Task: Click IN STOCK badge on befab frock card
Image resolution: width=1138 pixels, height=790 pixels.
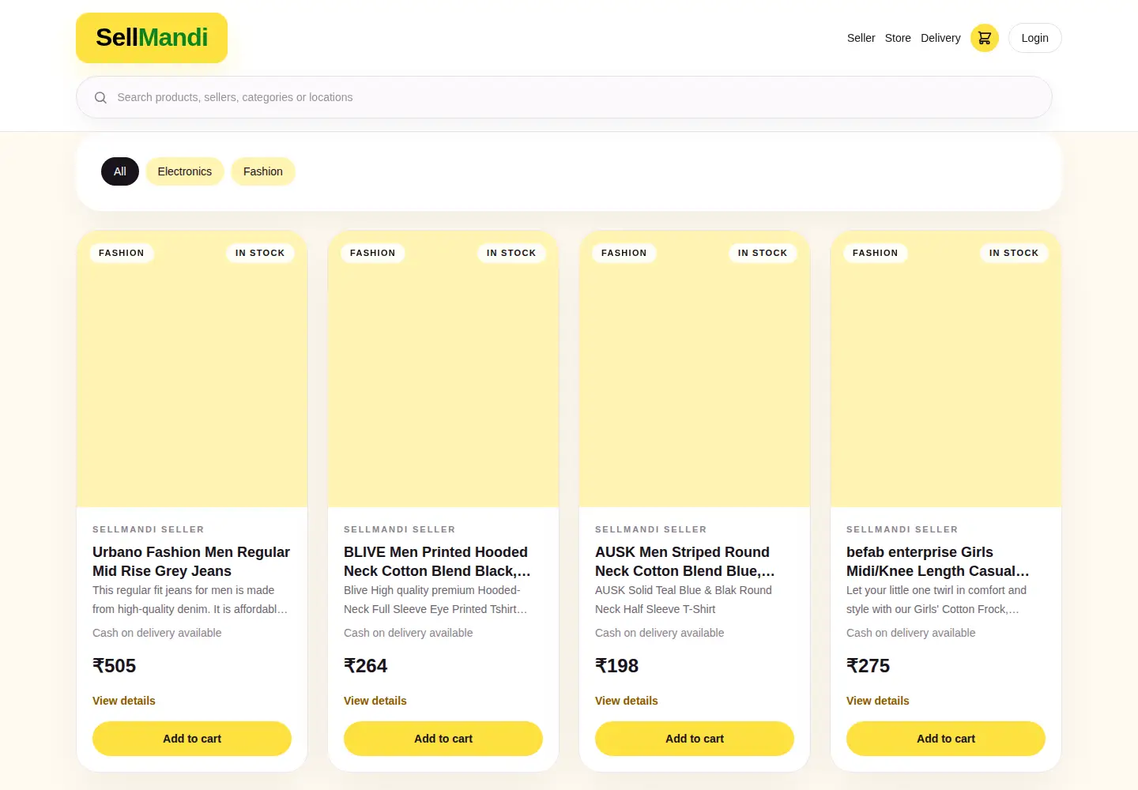Action: coord(1014,253)
